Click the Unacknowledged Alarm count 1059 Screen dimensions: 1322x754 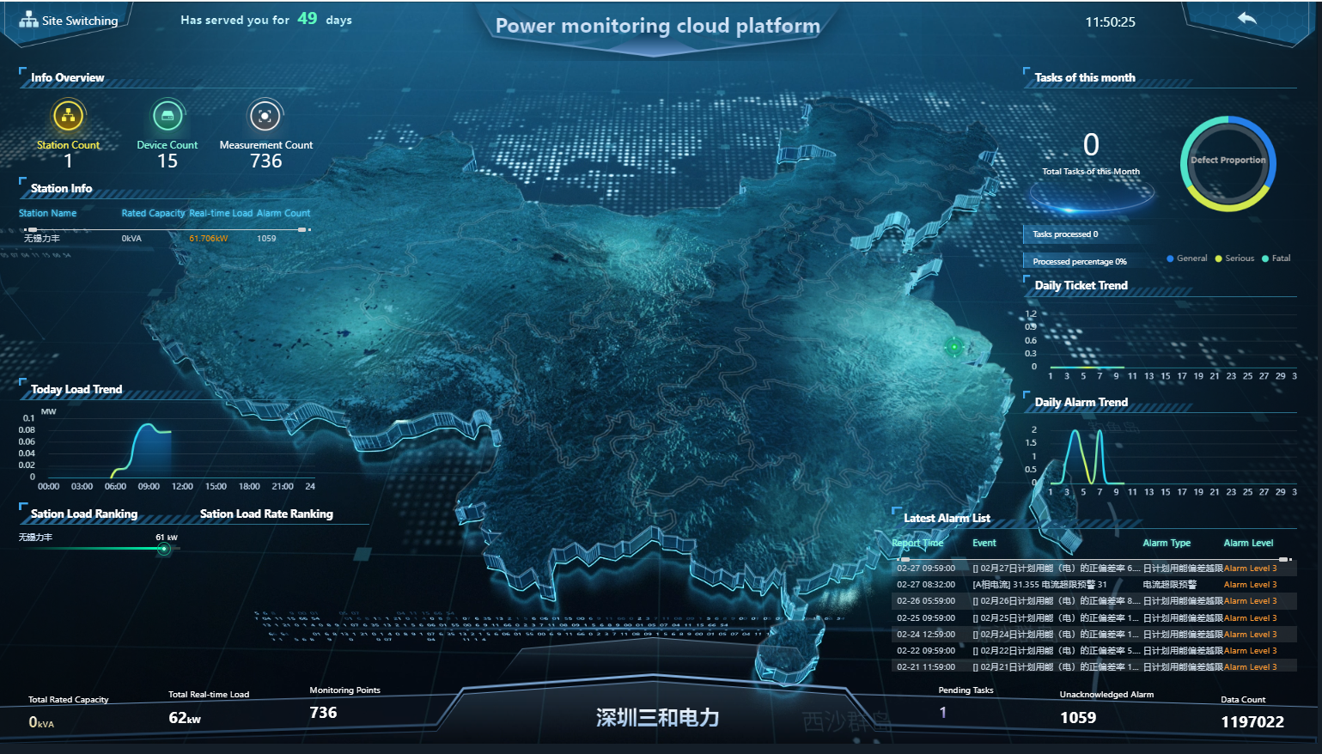click(x=1078, y=718)
